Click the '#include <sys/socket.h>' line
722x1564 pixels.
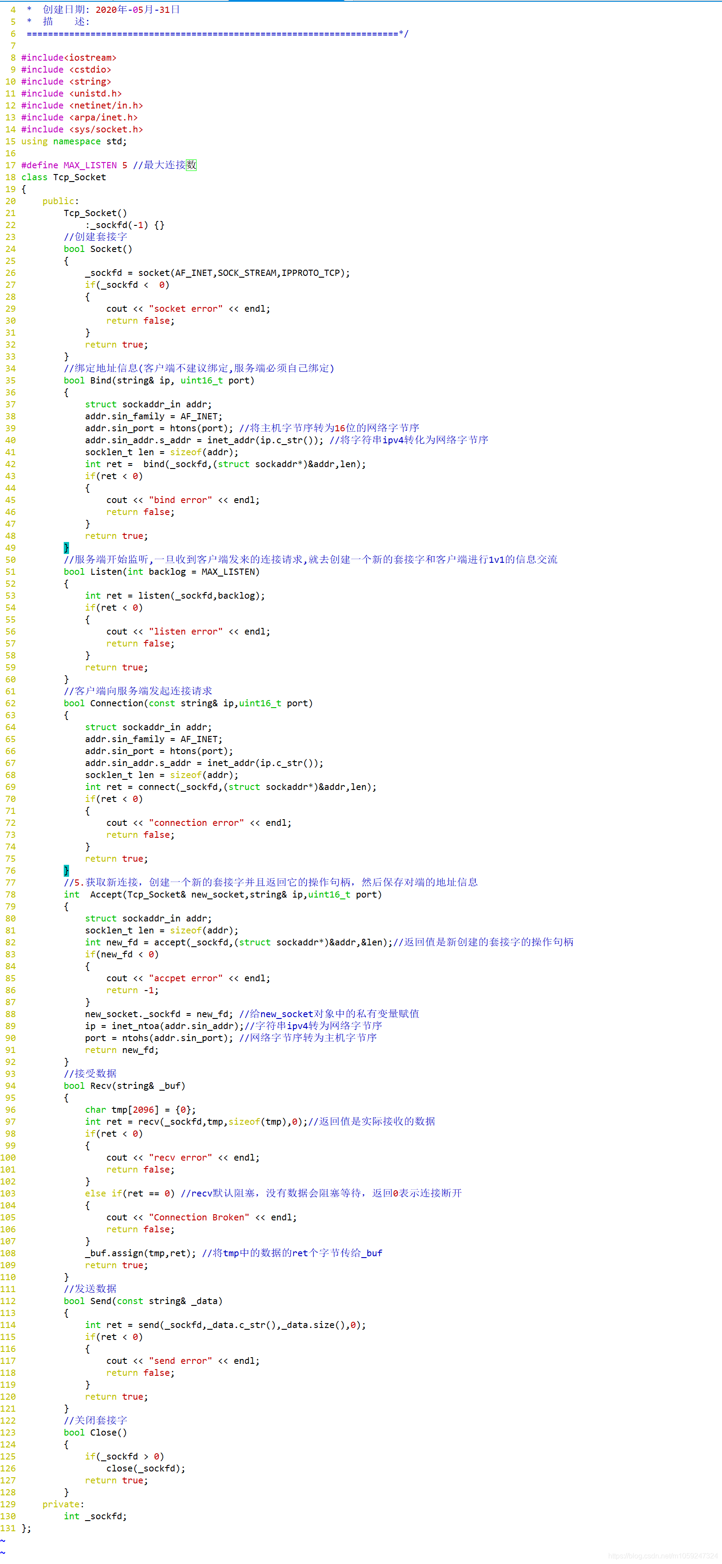coord(82,129)
